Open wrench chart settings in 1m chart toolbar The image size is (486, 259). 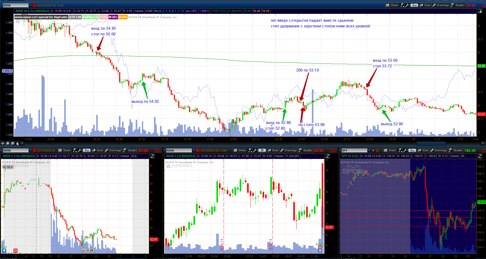(x=407, y=5)
